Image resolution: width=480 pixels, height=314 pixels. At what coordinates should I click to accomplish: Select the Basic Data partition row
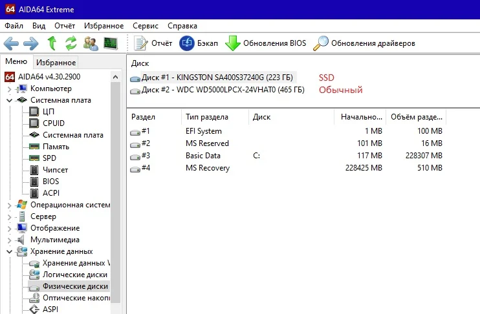coord(203,156)
